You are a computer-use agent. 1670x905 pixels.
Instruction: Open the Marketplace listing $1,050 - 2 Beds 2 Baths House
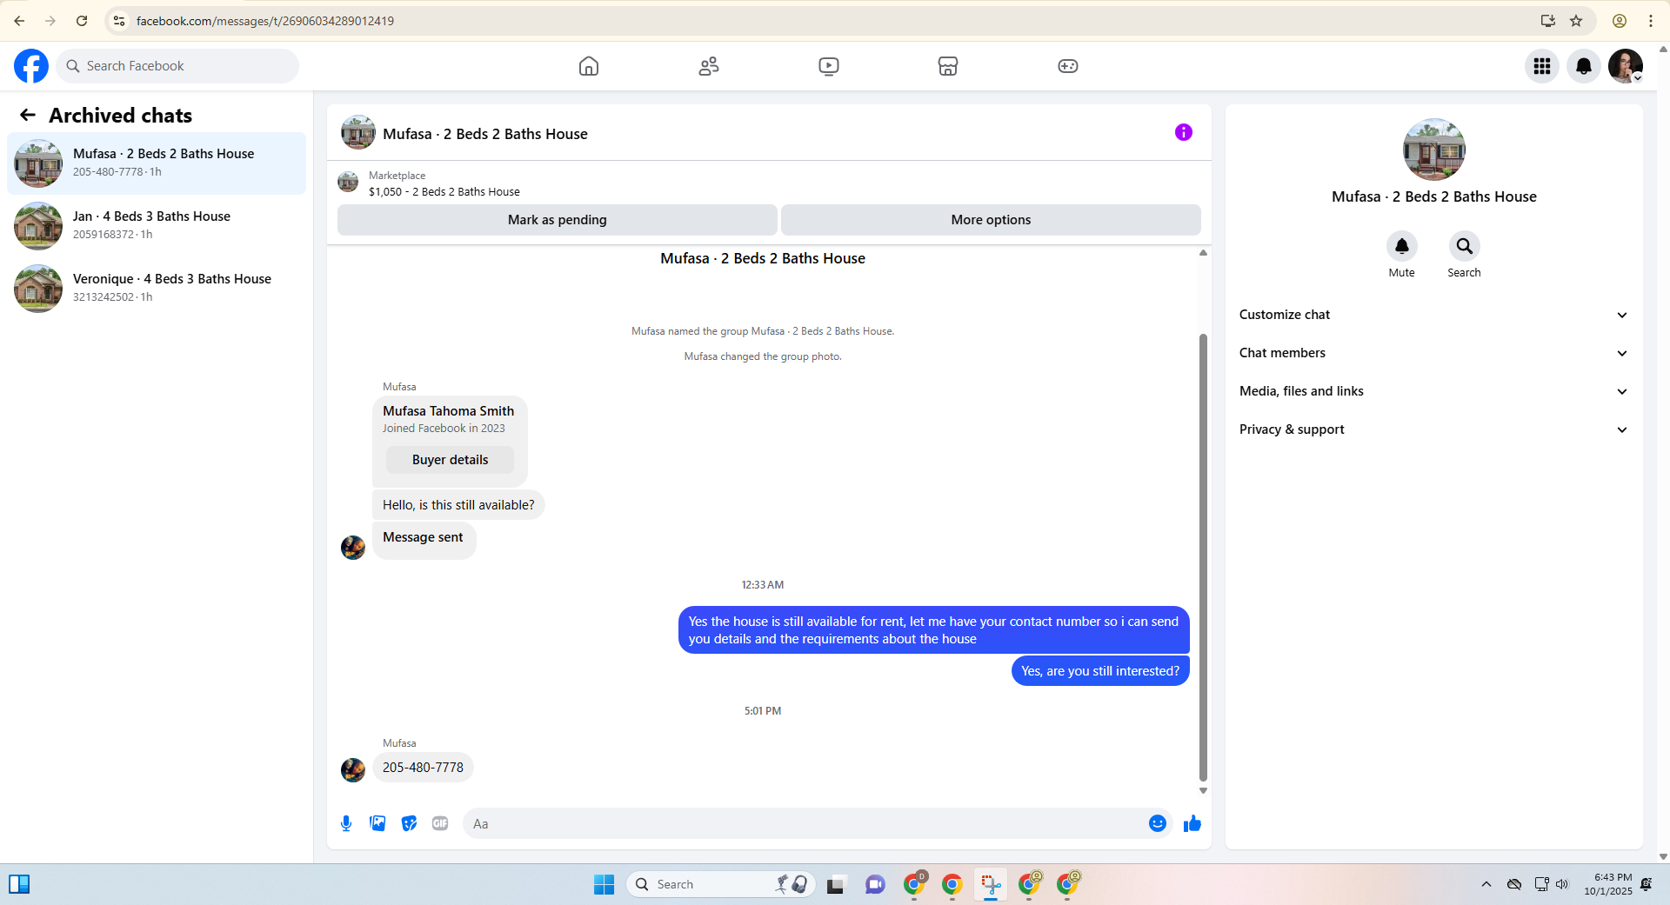(444, 192)
